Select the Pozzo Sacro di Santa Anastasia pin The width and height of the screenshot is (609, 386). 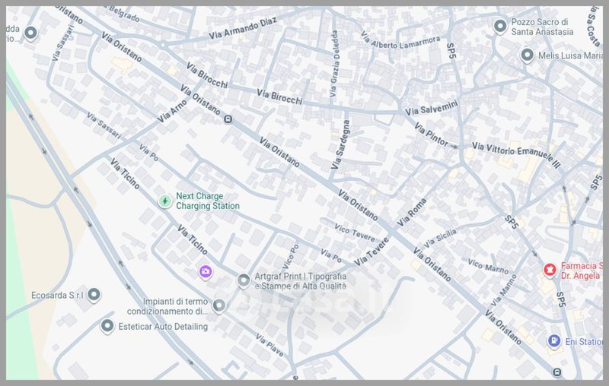point(500,27)
